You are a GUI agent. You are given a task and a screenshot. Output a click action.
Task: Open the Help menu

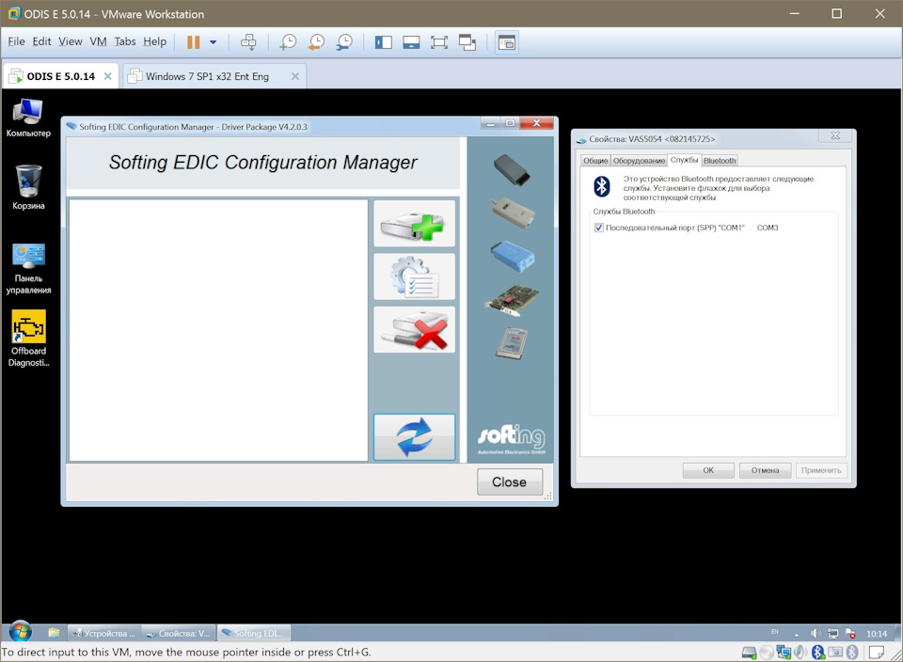tap(155, 41)
